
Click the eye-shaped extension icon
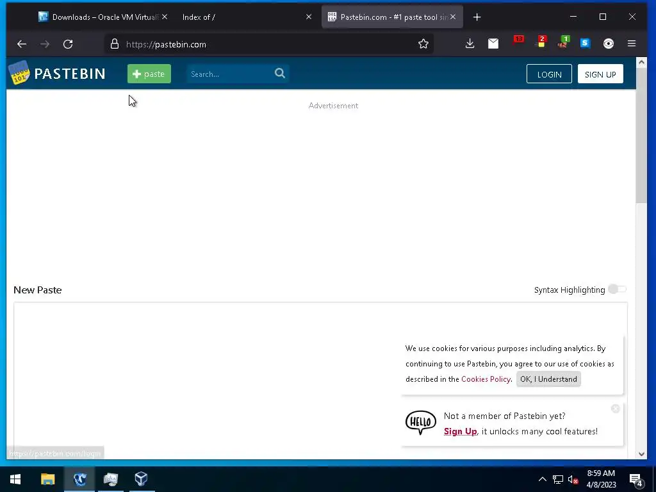pyautogui.click(x=609, y=44)
